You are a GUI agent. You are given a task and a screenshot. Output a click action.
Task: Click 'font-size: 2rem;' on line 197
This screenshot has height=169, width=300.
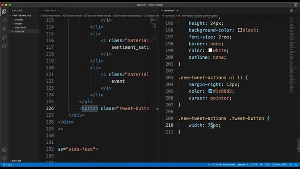pyautogui.click(x=210, y=37)
